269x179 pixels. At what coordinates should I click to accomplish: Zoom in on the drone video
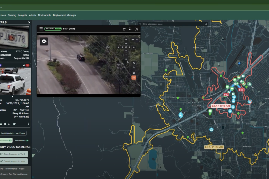(133, 63)
